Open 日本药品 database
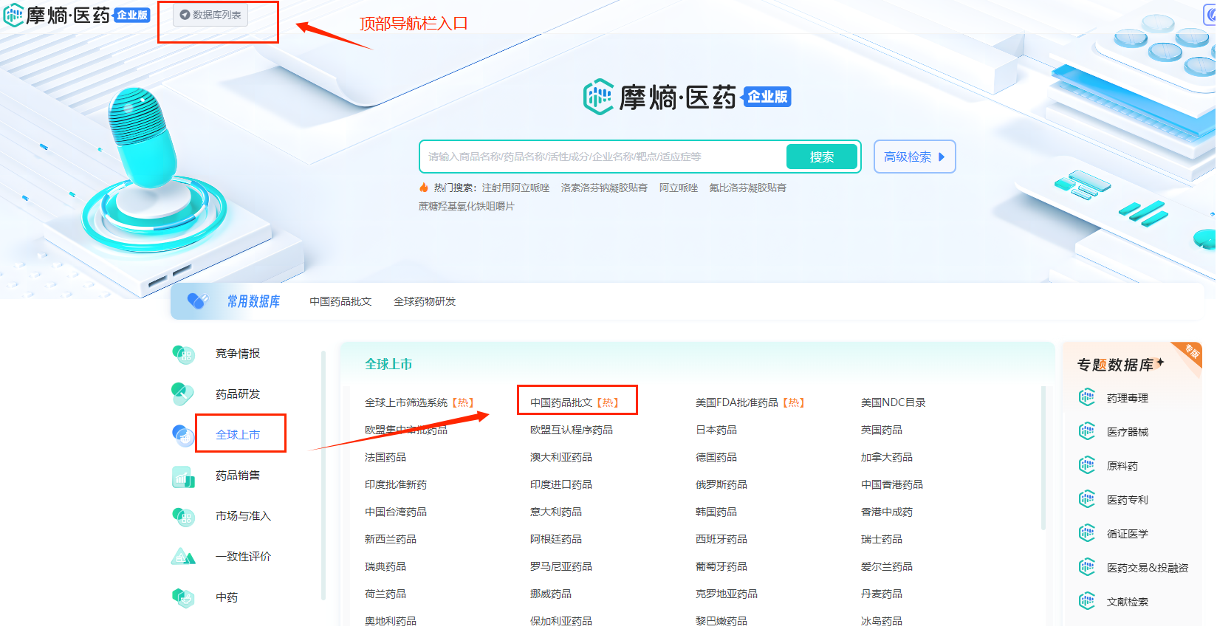The width and height of the screenshot is (1217, 635). point(716,430)
